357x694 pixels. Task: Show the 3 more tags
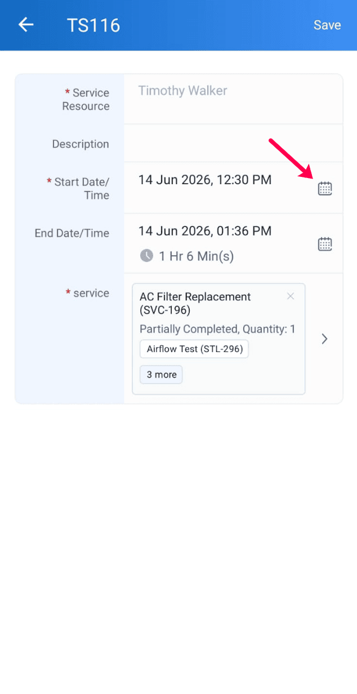[161, 375]
